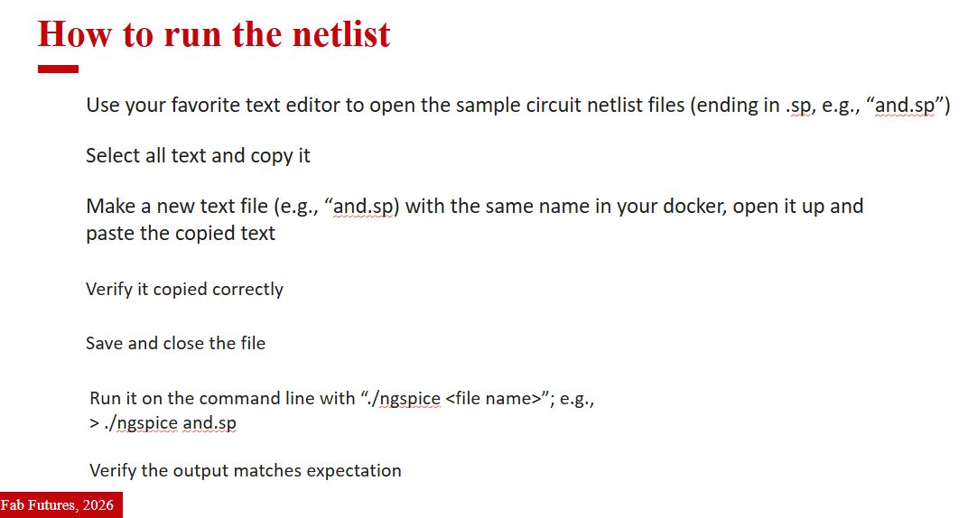Click the line "Select all text and copy it"

(x=198, y=155)
